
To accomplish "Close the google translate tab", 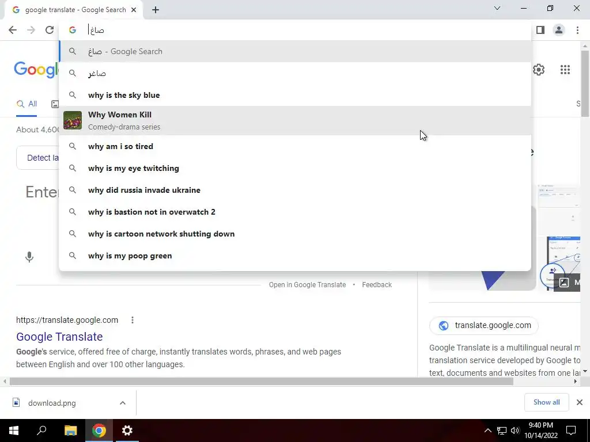I will point(134,10).
